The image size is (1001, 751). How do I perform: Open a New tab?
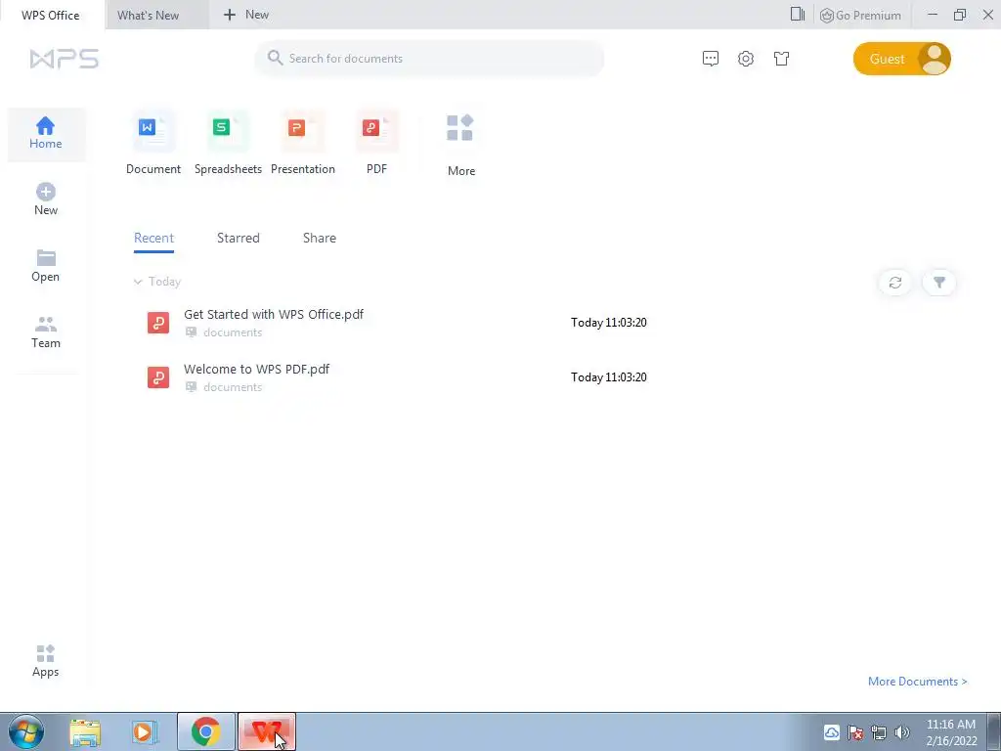pyautogui.click(x=246, y=15)
